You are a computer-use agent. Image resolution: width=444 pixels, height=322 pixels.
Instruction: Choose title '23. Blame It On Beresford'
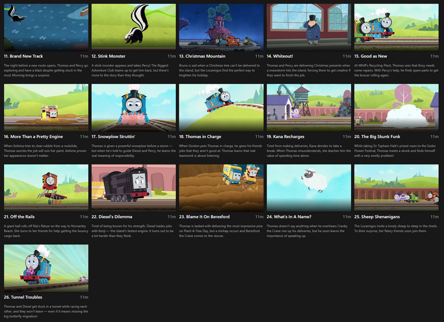coord(205,217)
